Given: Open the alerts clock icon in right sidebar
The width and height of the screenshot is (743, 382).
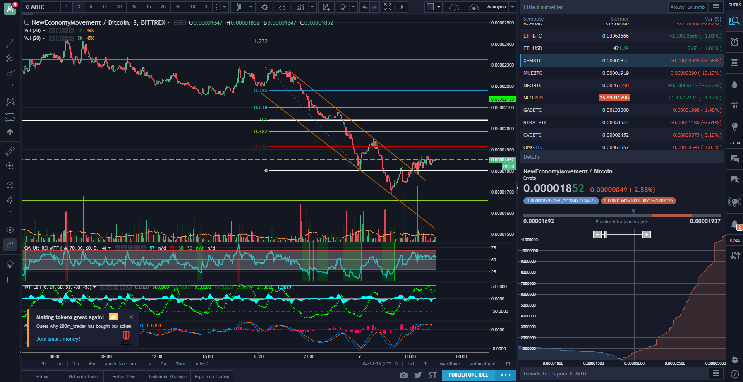Looking at the screenshot, I should point(734,42).
